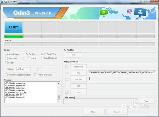159x117 pixels.
Task: Click Message log scroll up arrow
Action: pyautogui.click(x=59, y=83)
